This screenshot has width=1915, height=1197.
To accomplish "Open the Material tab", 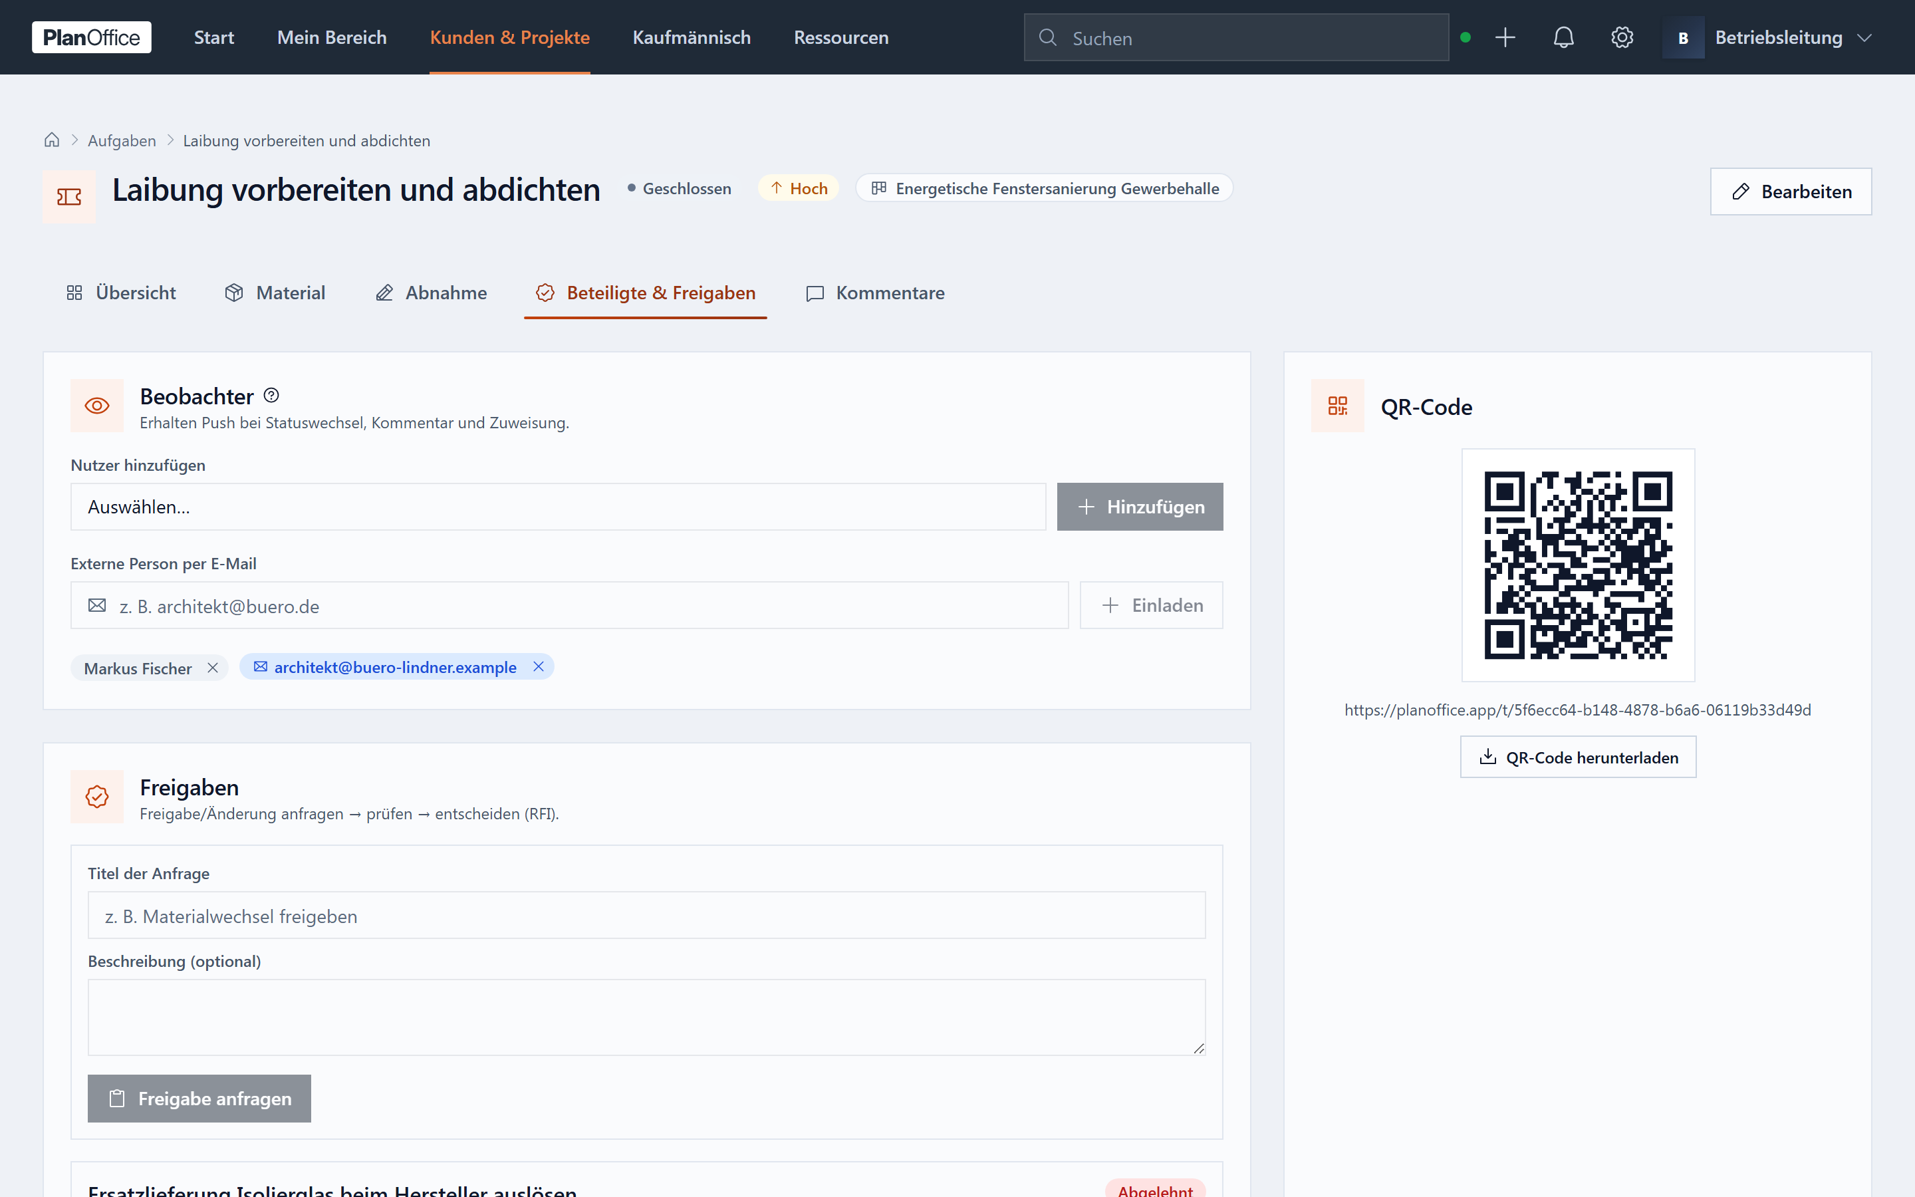I will click(275, 293).
